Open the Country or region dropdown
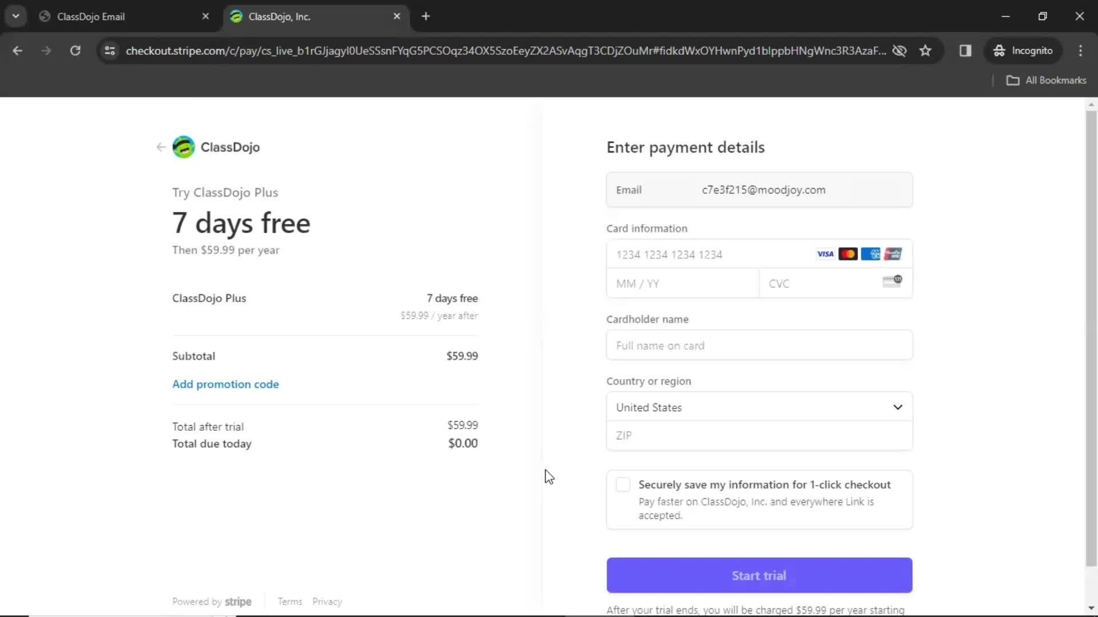The image size is (1098, 617). coord(759,407)
